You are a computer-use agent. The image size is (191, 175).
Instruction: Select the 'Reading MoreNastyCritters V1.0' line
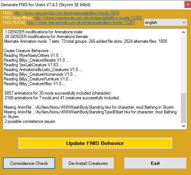tap(33, 55)
